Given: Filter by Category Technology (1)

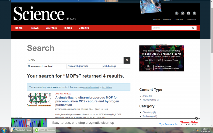Looking at the screenshot, I should tap(150, 116).
